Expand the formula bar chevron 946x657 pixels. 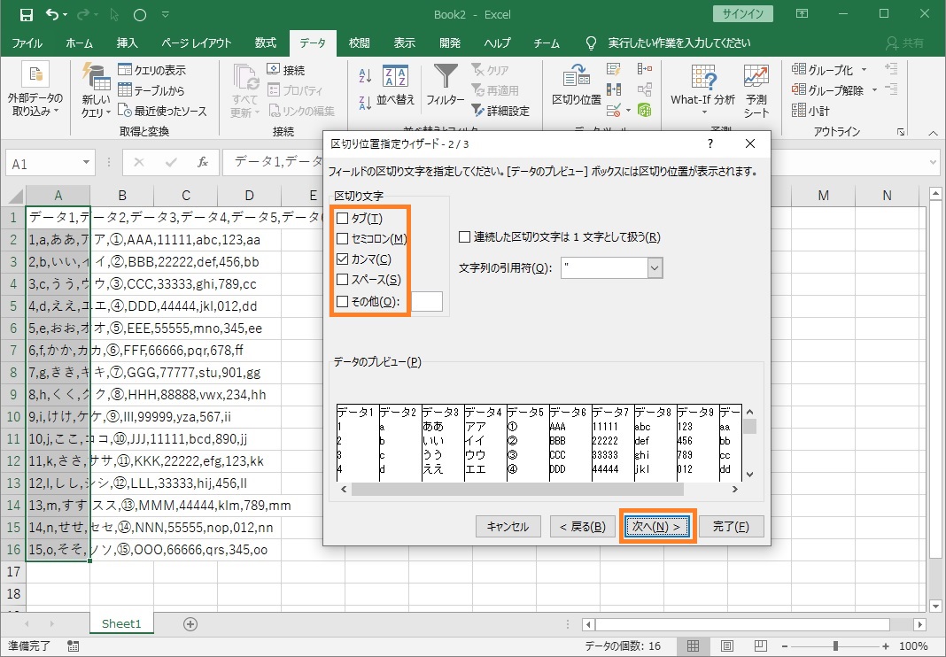(x=934, y=162)
